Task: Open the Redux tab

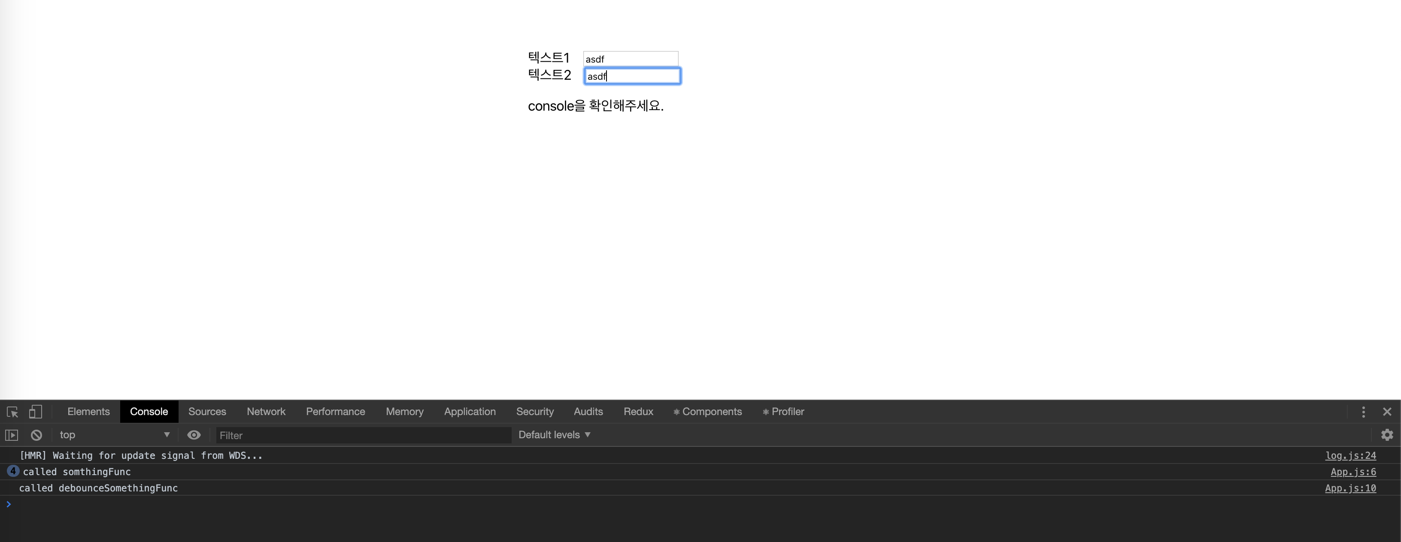Action: pyautogui.click(x=638, y=412)
